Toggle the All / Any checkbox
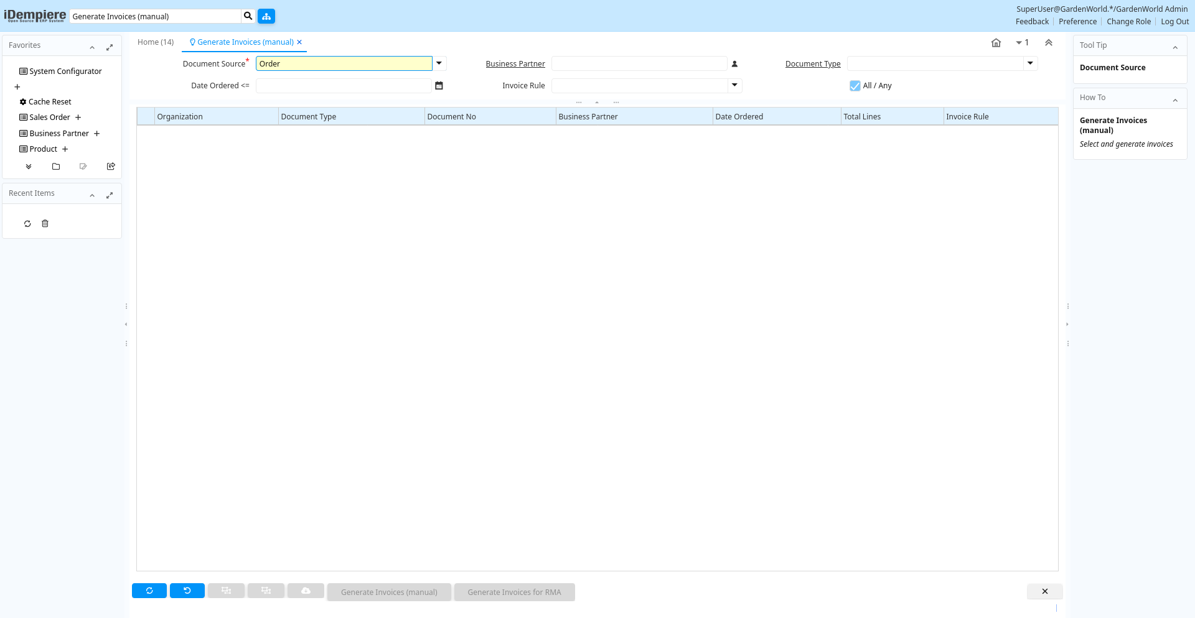The width and height of the screenshot is (1195, 618). [x=855, y=86]
